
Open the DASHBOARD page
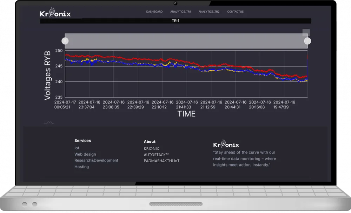[154, 12]
